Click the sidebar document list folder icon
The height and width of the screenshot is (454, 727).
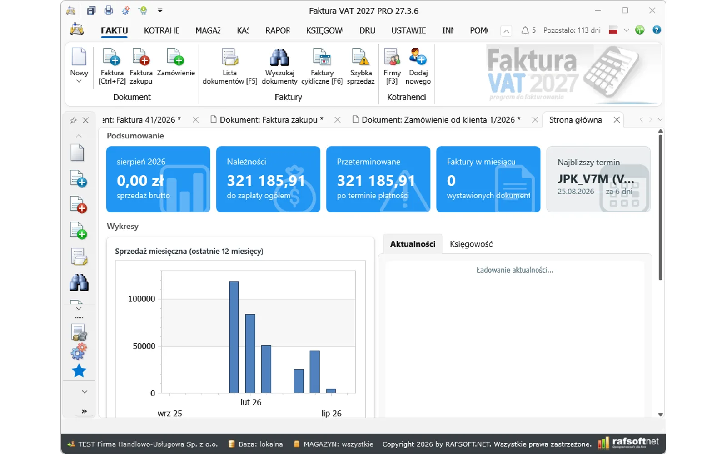pyautogui.click(x=79, y=257)
